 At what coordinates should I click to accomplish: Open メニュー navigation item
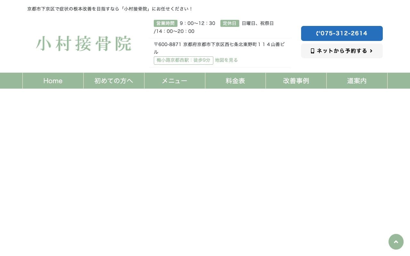pyautogui.click(x=175, y=81)
